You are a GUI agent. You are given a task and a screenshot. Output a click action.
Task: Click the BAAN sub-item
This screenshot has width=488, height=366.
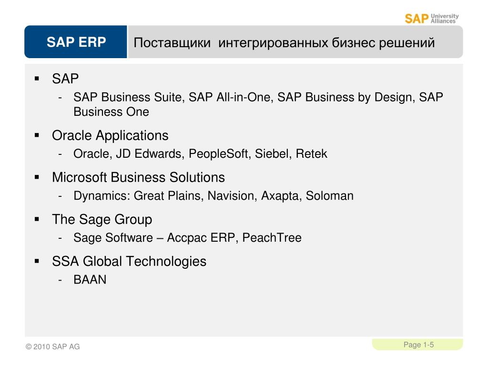click(90, 280)
